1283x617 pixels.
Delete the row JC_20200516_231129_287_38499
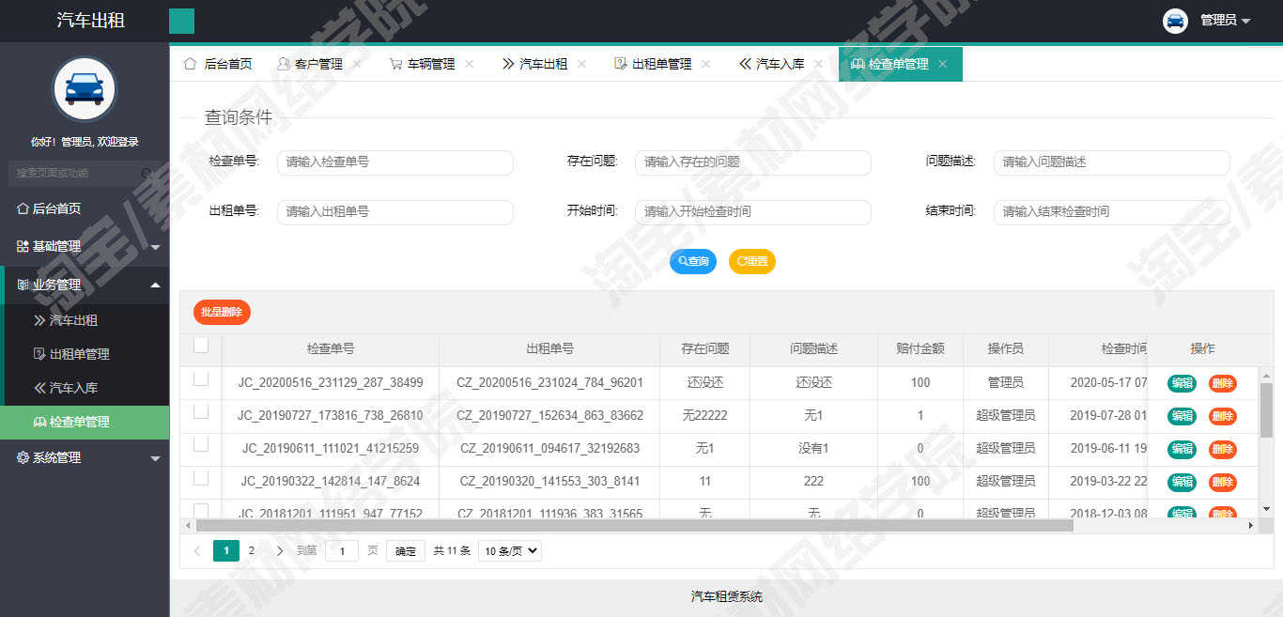pyautogui.click(x=1223, y=383)
